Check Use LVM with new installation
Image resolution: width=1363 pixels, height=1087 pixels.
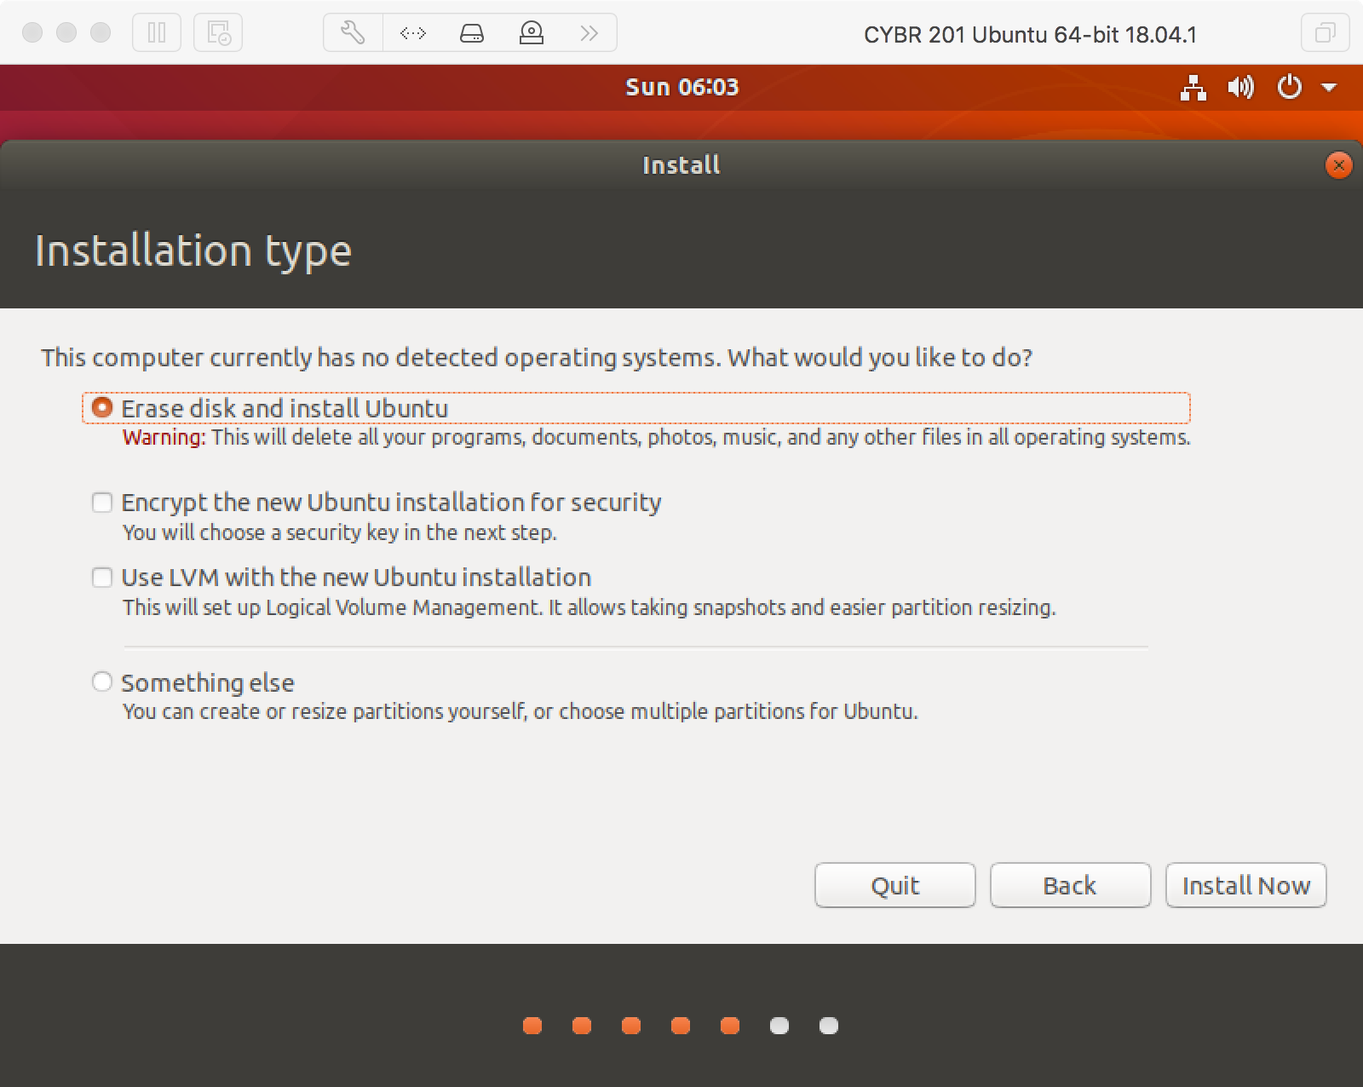click(102, 578)
